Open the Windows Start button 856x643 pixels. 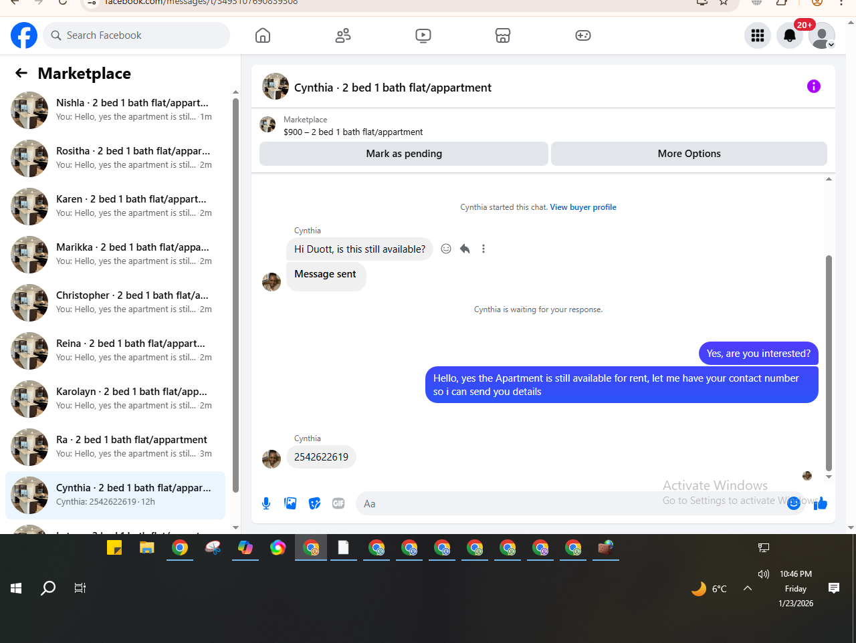[16, 588]
